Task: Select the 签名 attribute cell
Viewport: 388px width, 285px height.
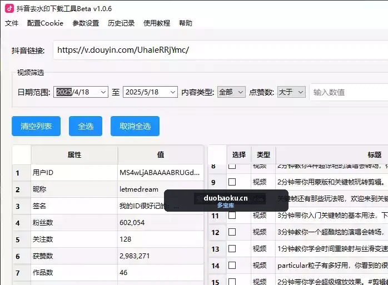Action: click(74, 206)
